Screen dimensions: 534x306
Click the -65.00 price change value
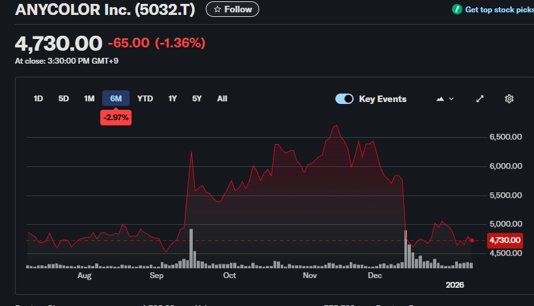129,43
